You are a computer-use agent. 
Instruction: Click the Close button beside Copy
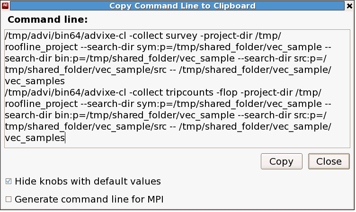coord(329,161)
